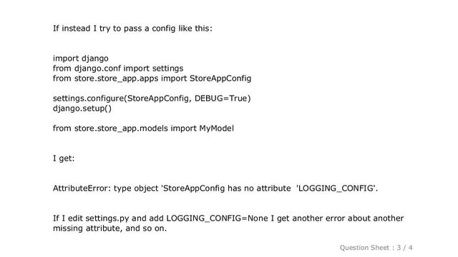This screenshot has width=458, height=257.
Task: Click the 'settings.configure(' function call text
Action: (90, 99)
